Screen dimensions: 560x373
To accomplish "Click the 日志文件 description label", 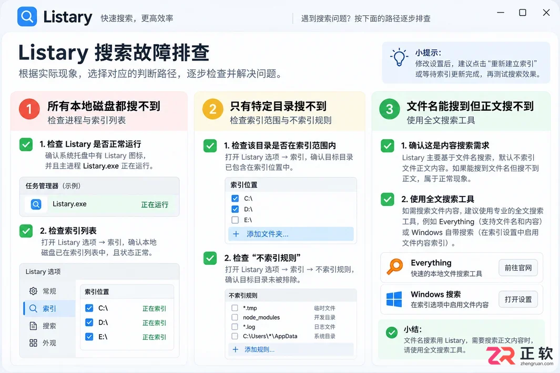I will coord(324,327).
